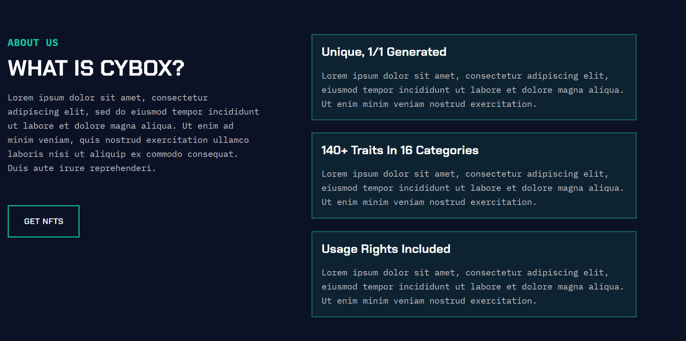Click the word Included in third card title

pos(426,249)
